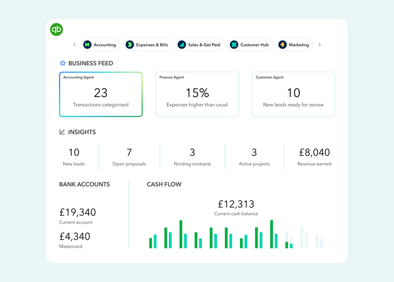Select the Pending contracts insight

pyautogui.click(x=193, y=157)
